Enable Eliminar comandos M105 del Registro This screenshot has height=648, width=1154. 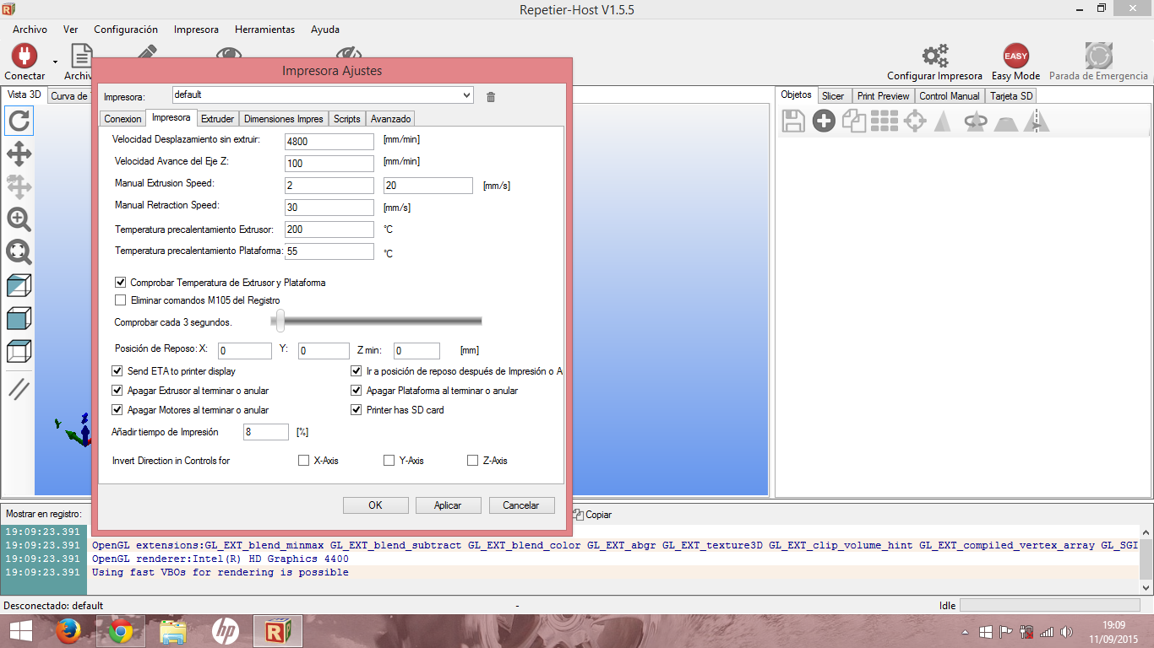pos(120,300)
